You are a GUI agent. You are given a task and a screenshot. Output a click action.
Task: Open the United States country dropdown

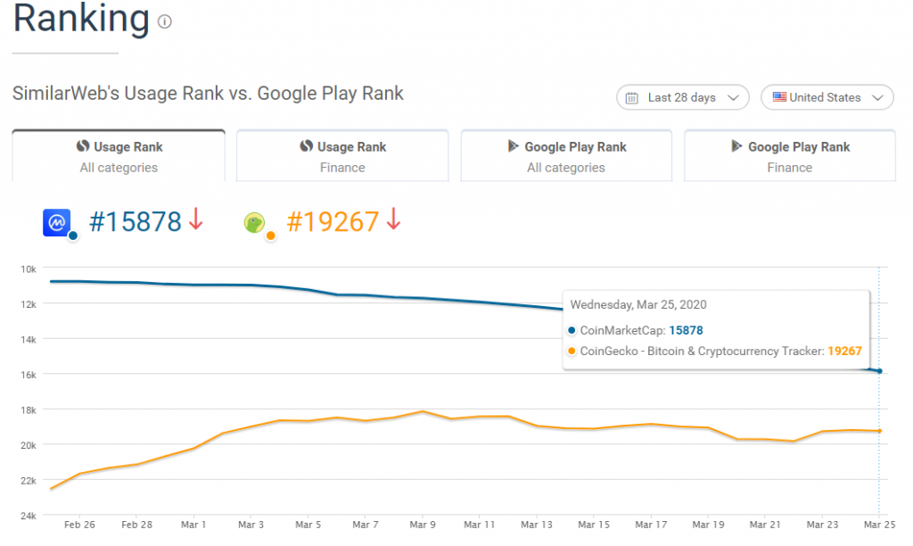(x=827, y=97)
